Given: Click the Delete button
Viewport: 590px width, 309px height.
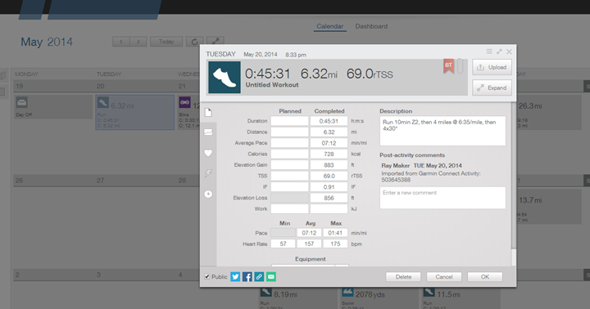Looking at the screenshot, I should 403,277.
